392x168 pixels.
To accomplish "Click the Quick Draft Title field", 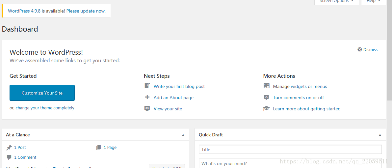I will click(290, 150).
